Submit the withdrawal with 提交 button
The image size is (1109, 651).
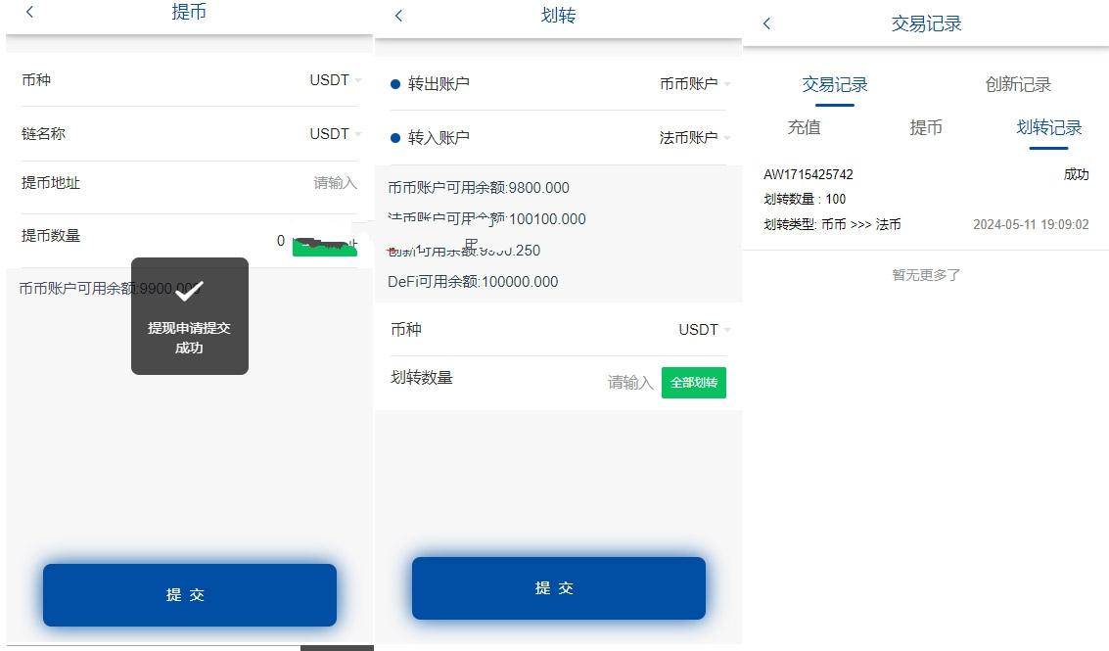190,595
